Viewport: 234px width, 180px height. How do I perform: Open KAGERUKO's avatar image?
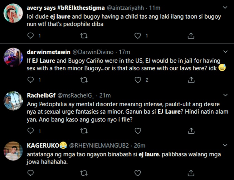click(x=13, y=151)
